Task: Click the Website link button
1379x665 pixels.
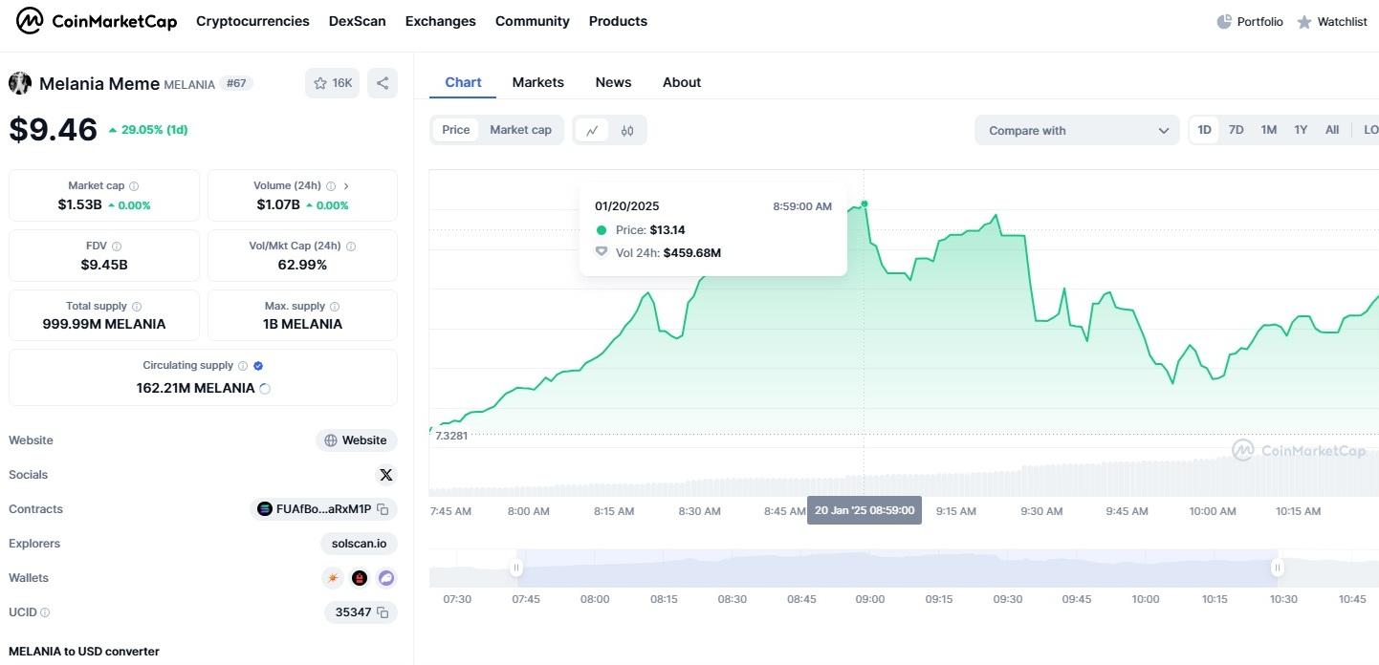Action: tap(356, 440)
